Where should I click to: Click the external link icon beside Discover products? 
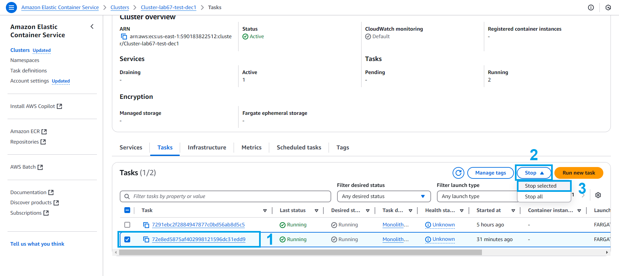click(56, 203)
